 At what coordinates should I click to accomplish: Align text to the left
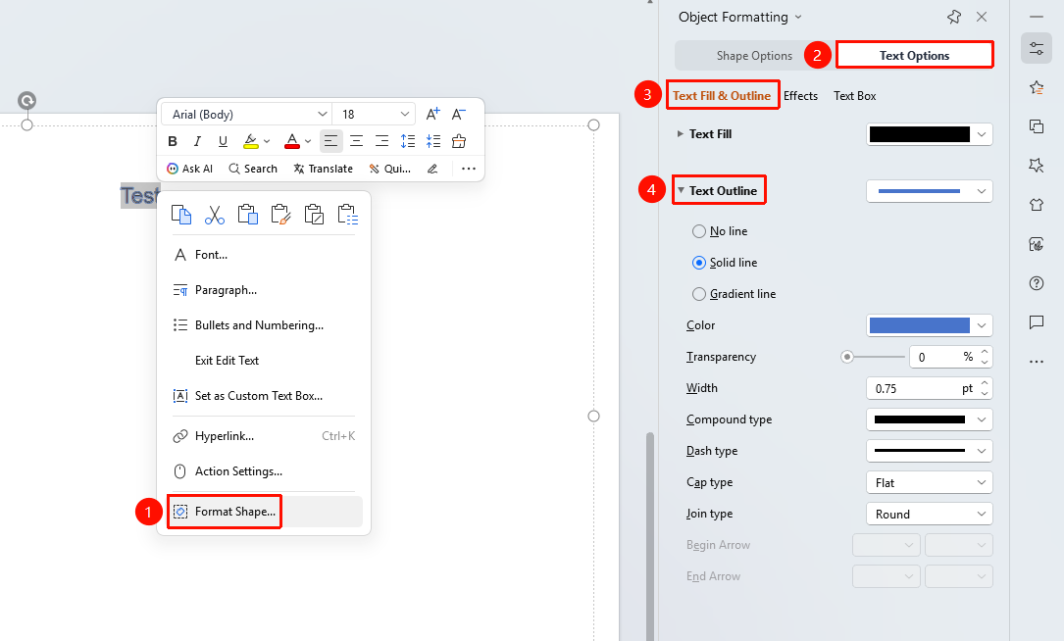pyautogui.click(x=330, y=141)
